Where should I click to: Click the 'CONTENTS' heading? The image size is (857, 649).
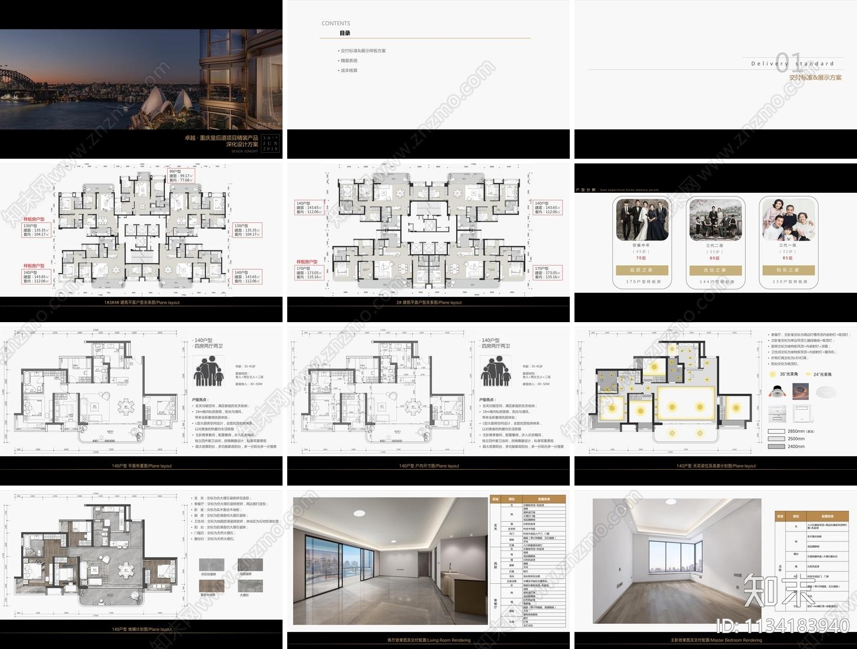pyautogui.click(x=336, y=24)
